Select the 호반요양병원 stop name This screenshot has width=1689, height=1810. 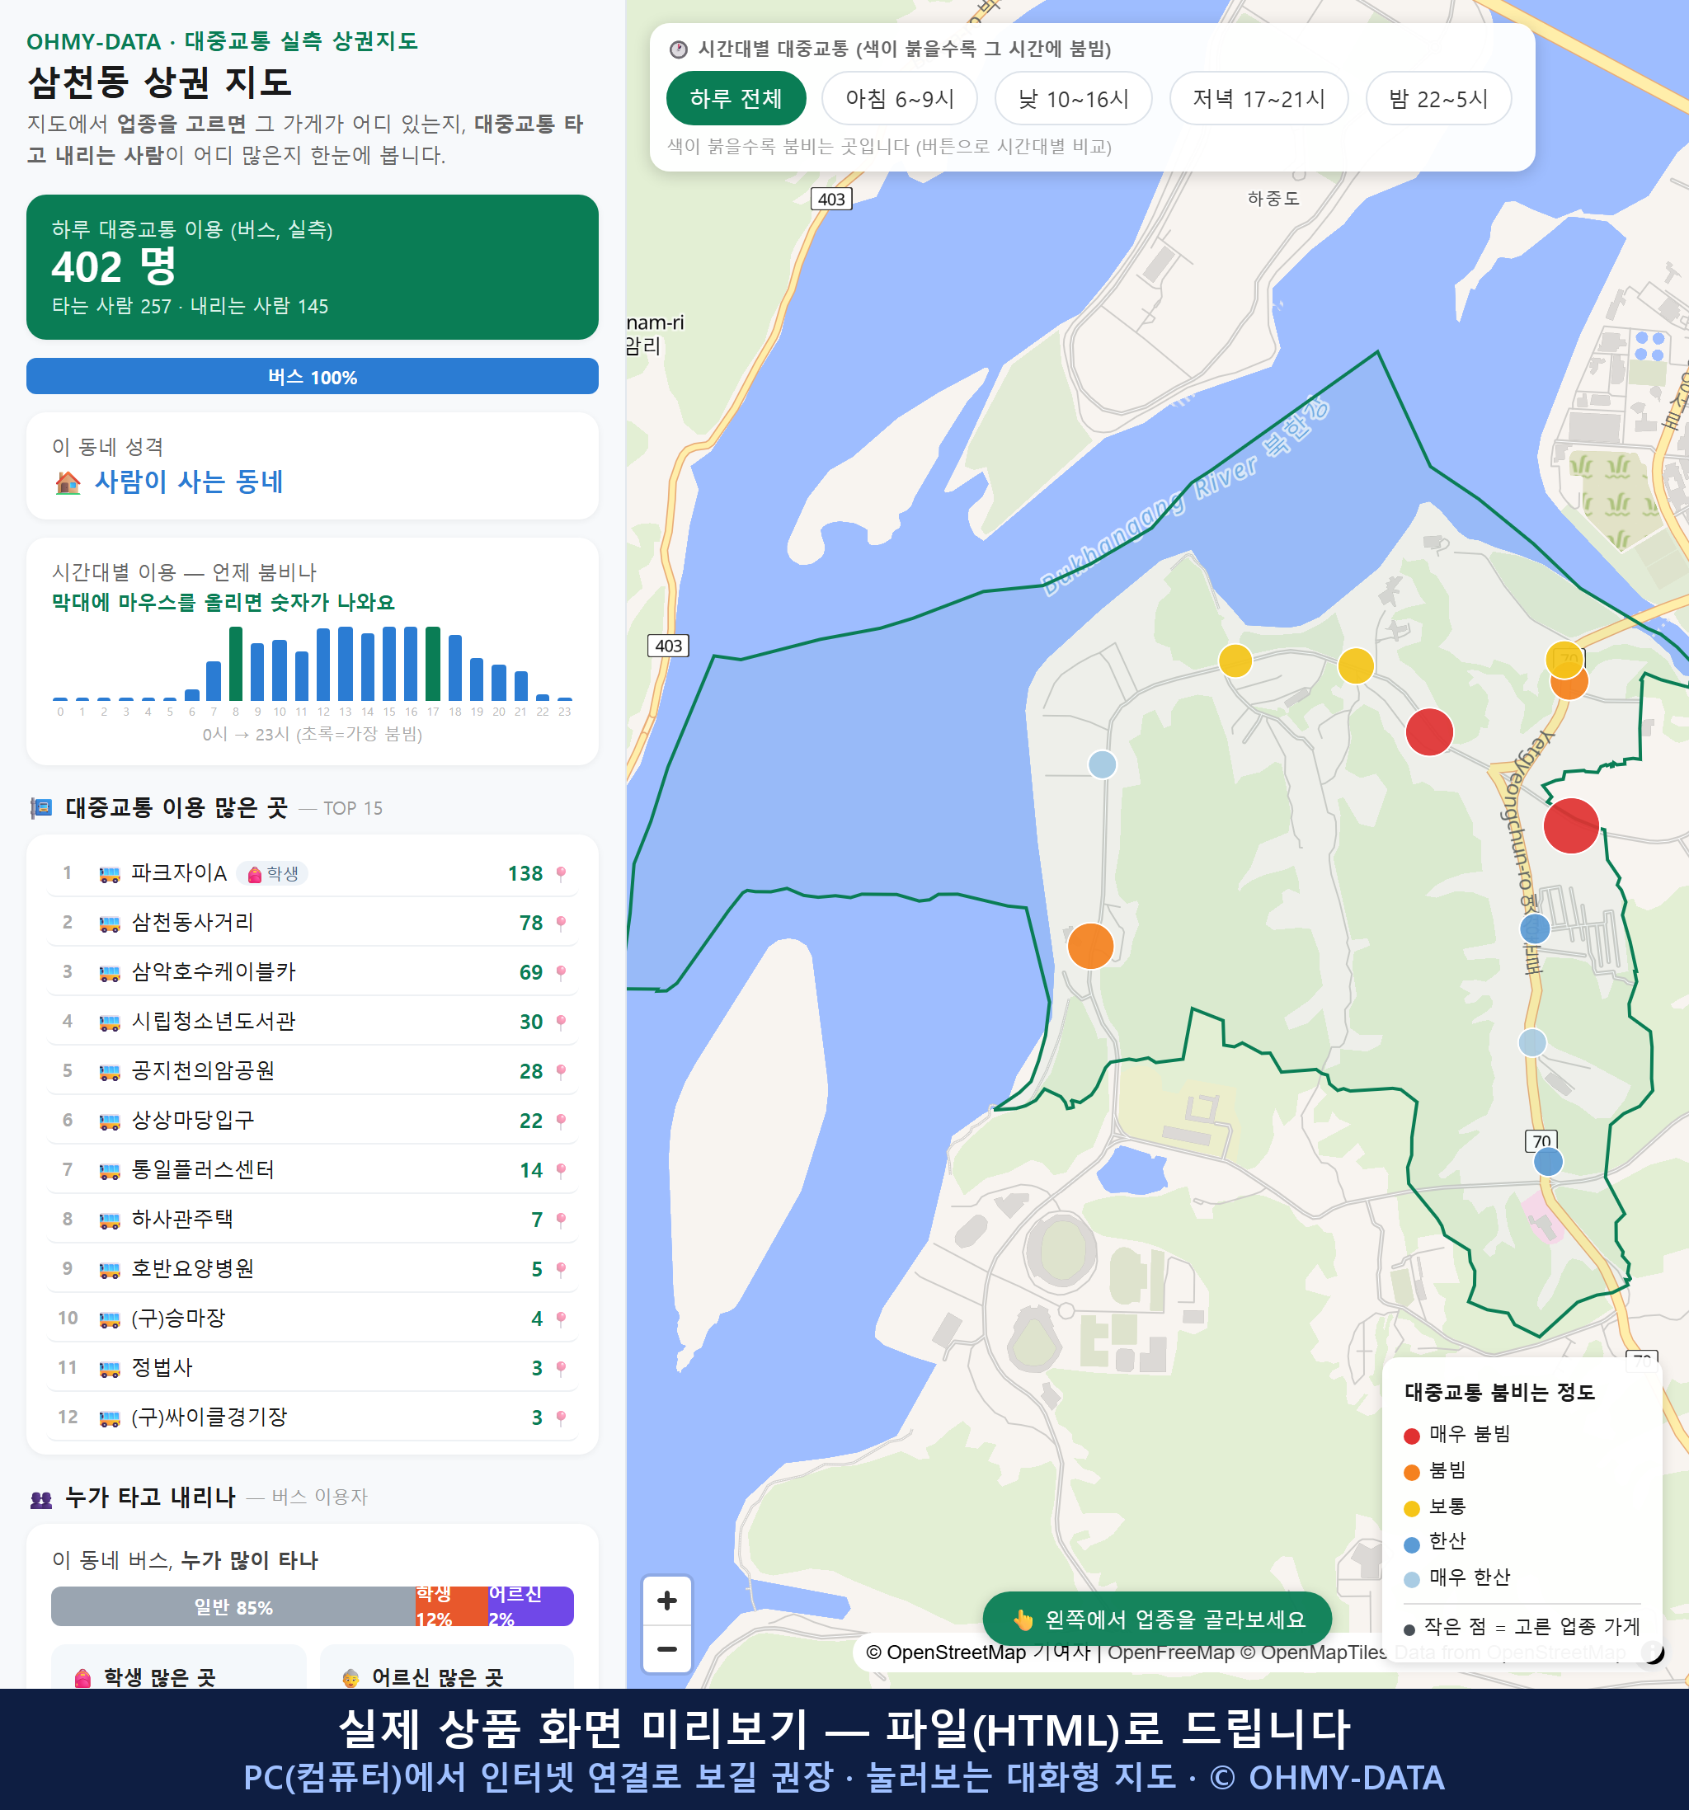coord(193,1268)
